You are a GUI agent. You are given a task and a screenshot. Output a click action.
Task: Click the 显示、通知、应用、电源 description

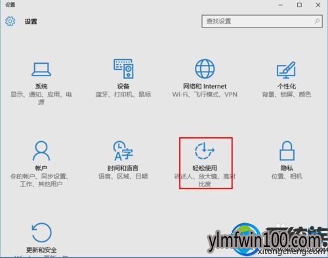[41, 98]
